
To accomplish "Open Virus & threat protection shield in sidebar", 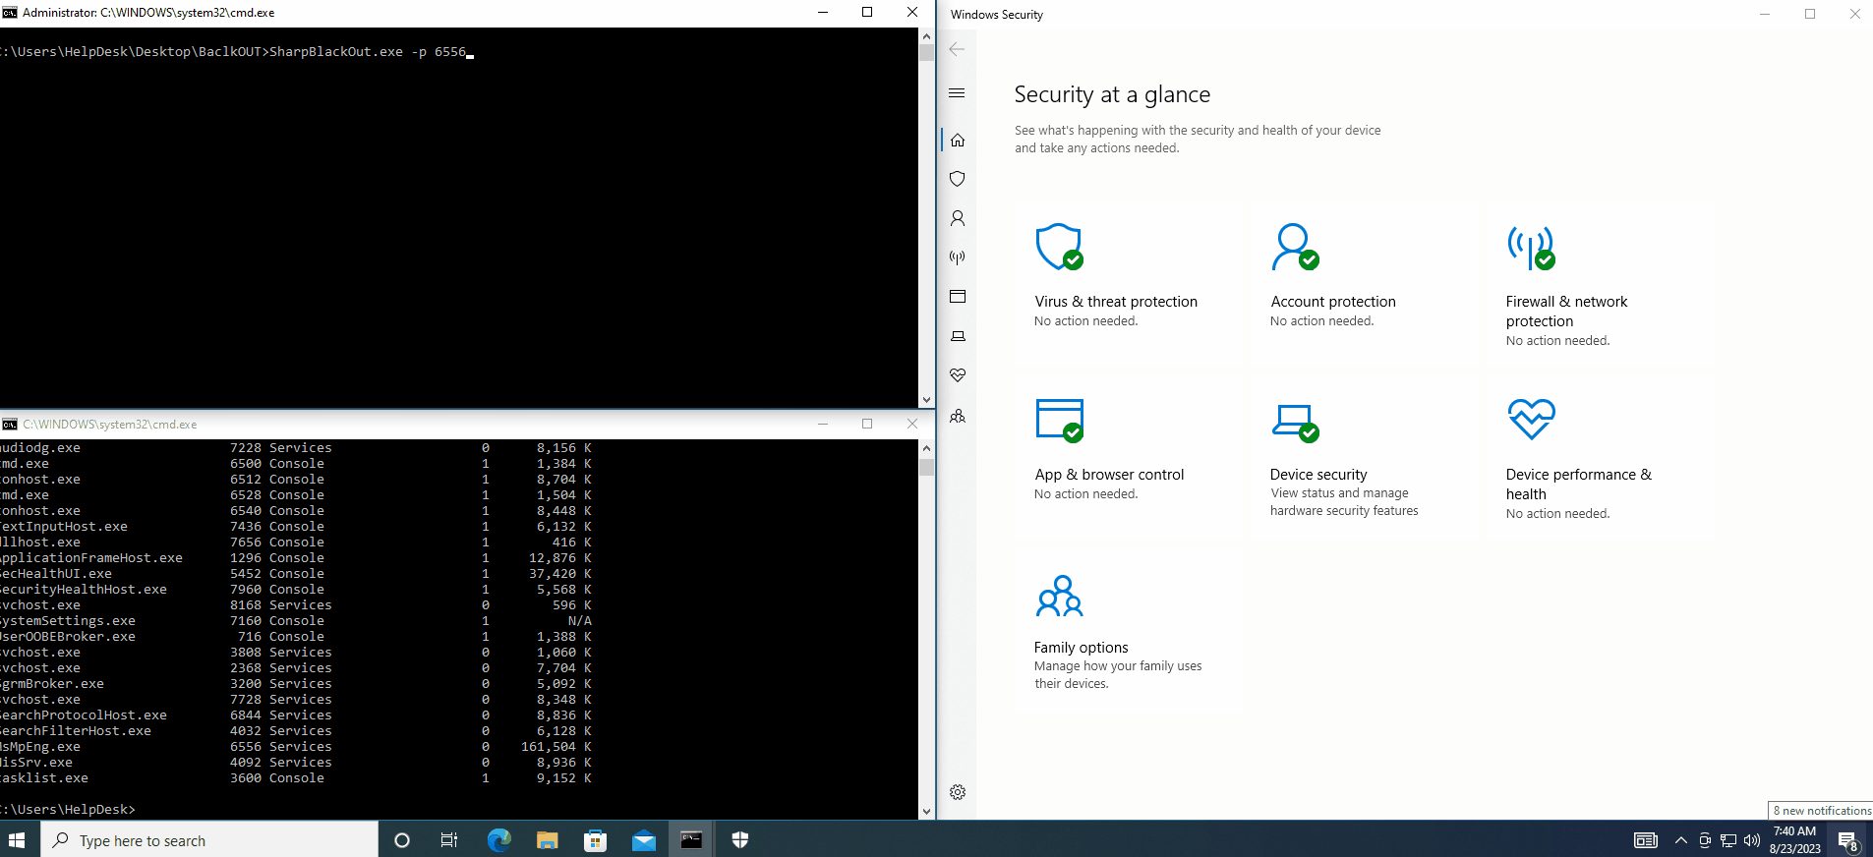I will tap(958, 179).
